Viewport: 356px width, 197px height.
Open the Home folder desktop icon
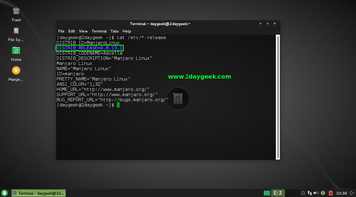pyautogui.click(x=16, y=51)
